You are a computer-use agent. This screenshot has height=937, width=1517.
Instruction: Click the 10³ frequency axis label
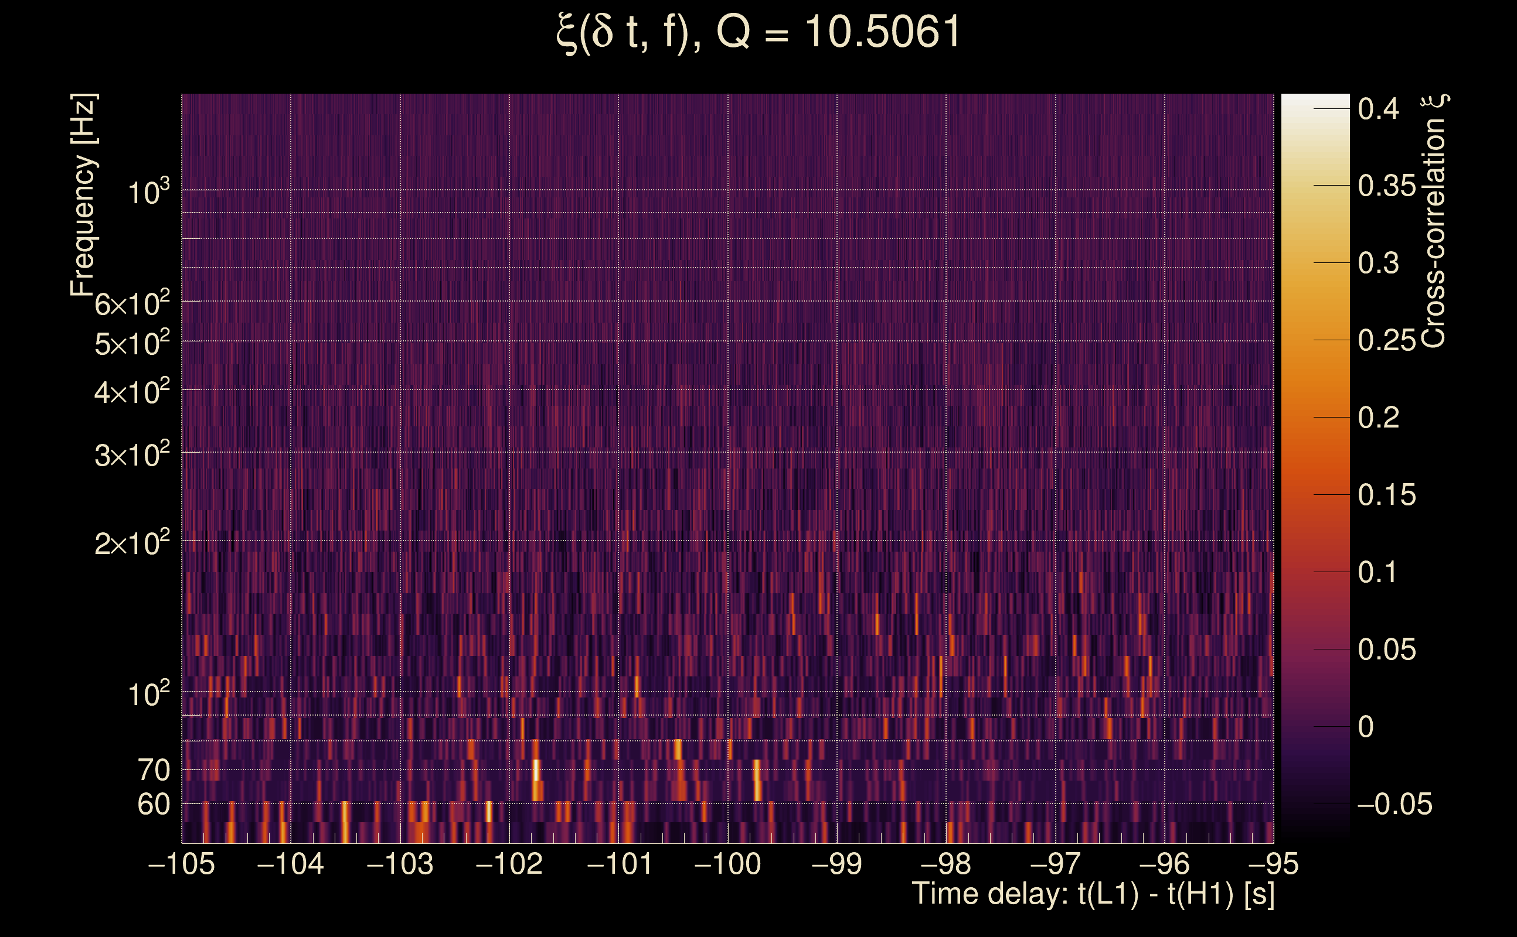[x=148, y=192]
